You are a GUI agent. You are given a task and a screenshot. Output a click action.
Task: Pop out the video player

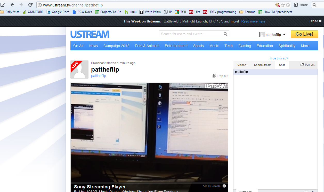pos(221,76)
